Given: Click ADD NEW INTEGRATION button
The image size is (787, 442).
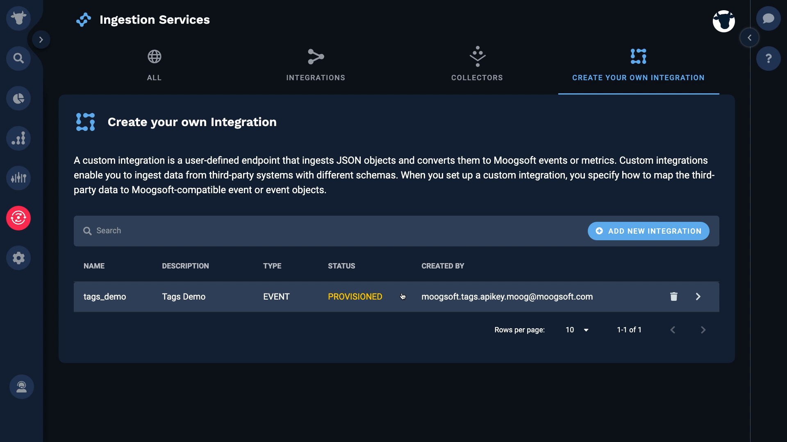Looking at the screenshot, I should click(x=648, y=231).
